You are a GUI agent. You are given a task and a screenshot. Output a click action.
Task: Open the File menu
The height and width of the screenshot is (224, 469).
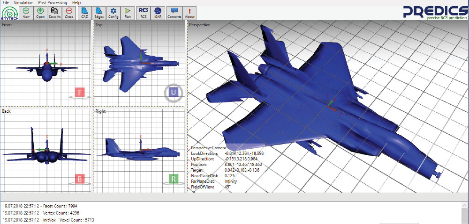pos(6,3)
